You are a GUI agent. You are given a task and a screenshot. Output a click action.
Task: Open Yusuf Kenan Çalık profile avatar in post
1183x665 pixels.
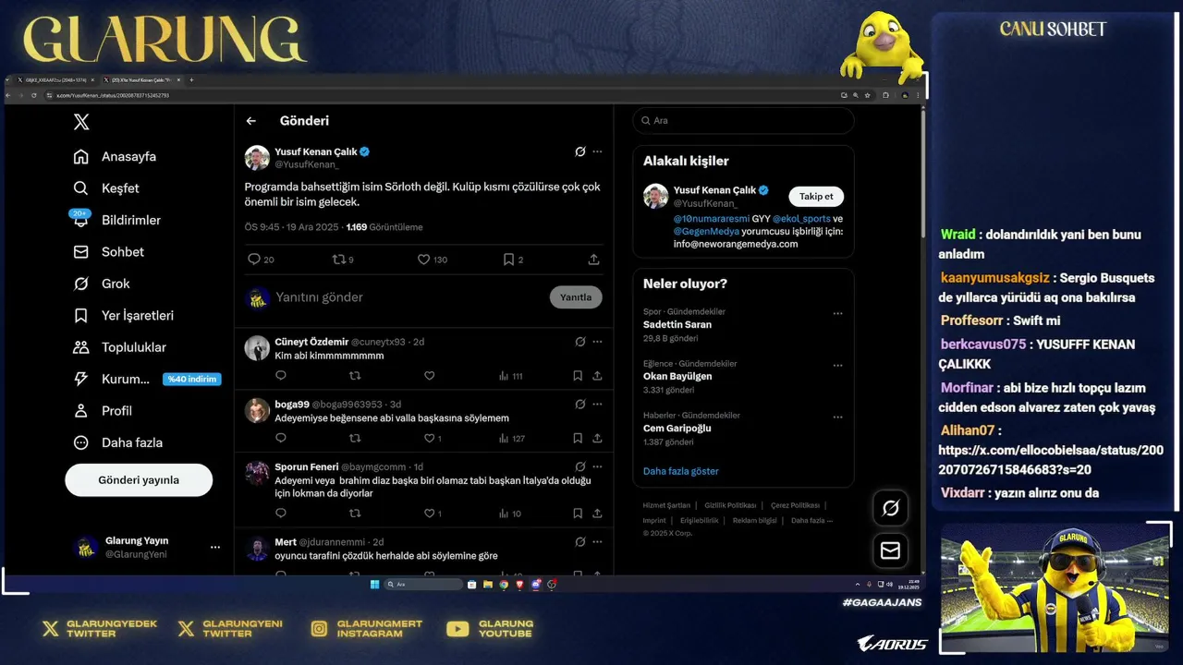click(257, 158)
